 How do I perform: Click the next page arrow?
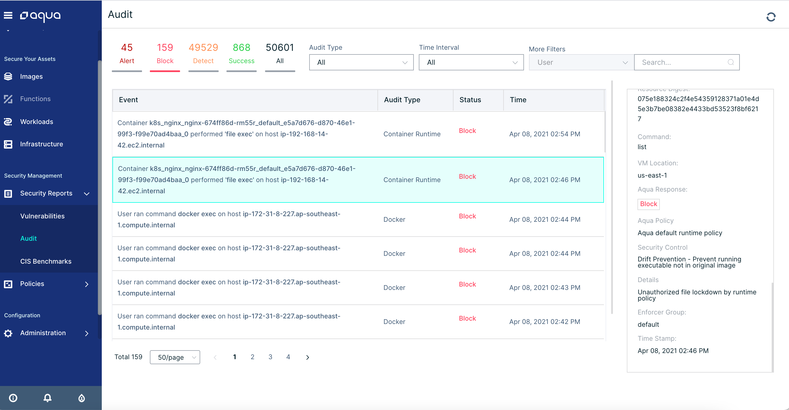tap(308, 357)
